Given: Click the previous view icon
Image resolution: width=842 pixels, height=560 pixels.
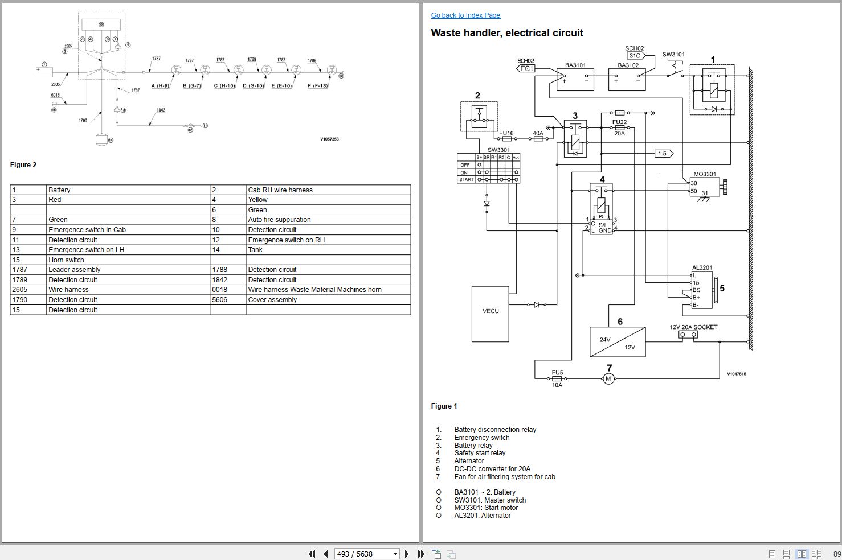Looking at the screenshot, I should point(436,554).
